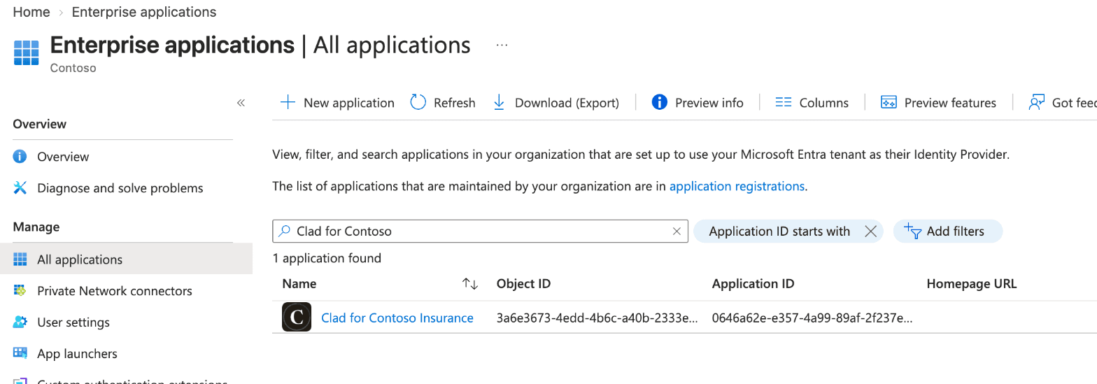The width and height of the screenshot is (1097, 384).
Task: Click the Download arrow icon
Action: pos(499,103)
